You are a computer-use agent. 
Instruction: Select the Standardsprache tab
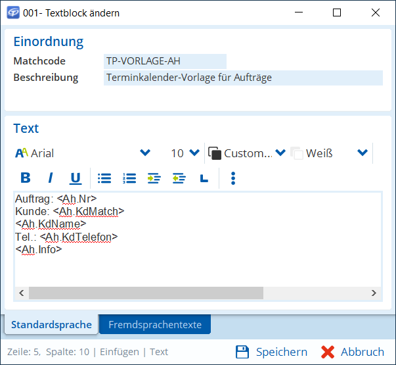pos(51,324)
